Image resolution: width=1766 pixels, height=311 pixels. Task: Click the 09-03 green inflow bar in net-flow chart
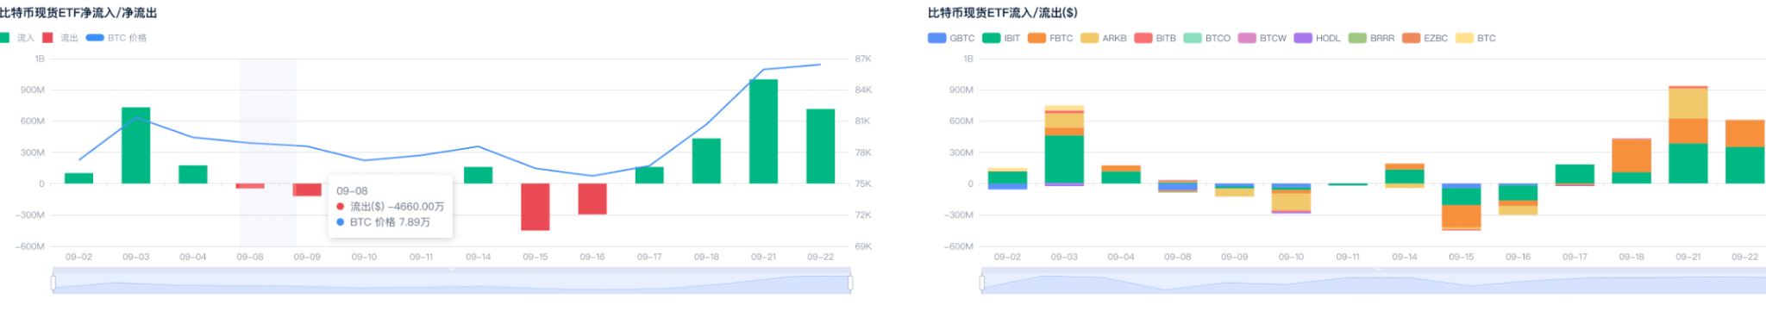(135, 146)
